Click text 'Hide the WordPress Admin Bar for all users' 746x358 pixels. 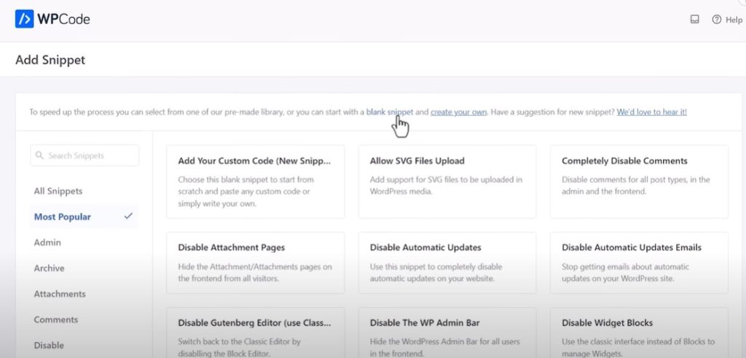(x=445, y=342)
